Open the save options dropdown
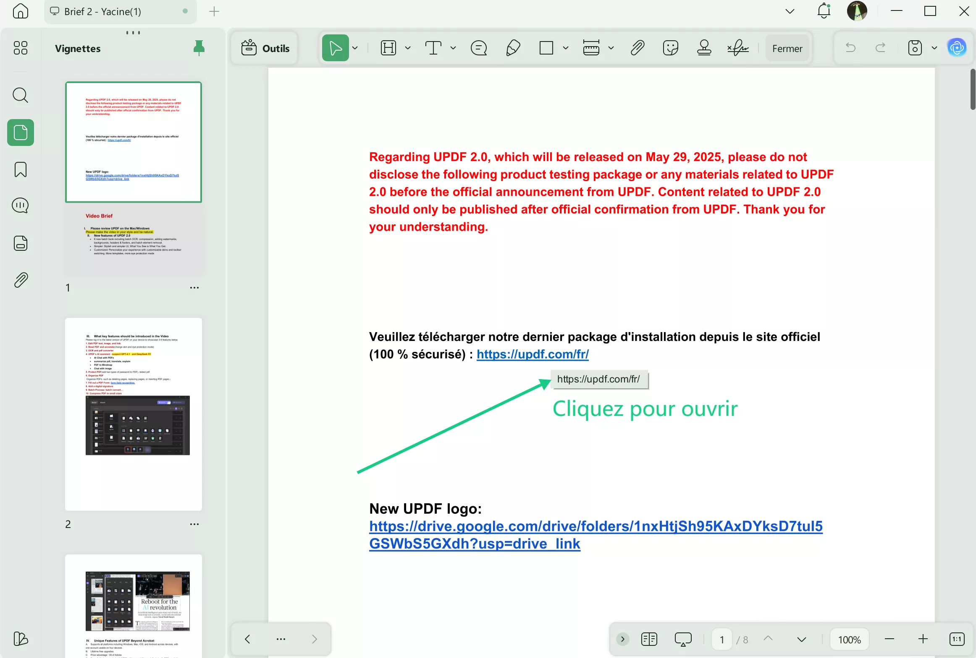This screenshot has height=658, width=976. point(934,48)
